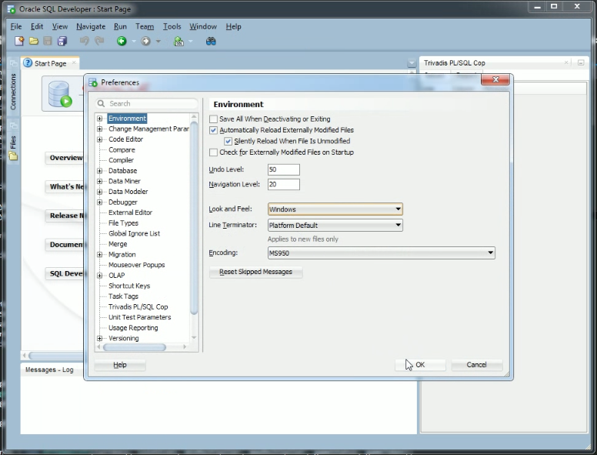
Task: Click the OK button in Preferences
Action: 420,365
